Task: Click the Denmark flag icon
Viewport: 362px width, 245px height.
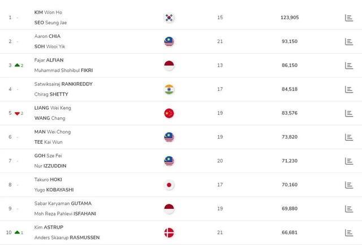Action: point(169,232)
